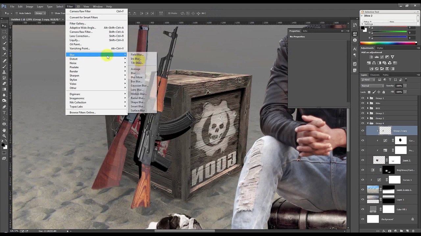
Task: Open the Normal blend mode dropdown
Action: click(372, 86)
